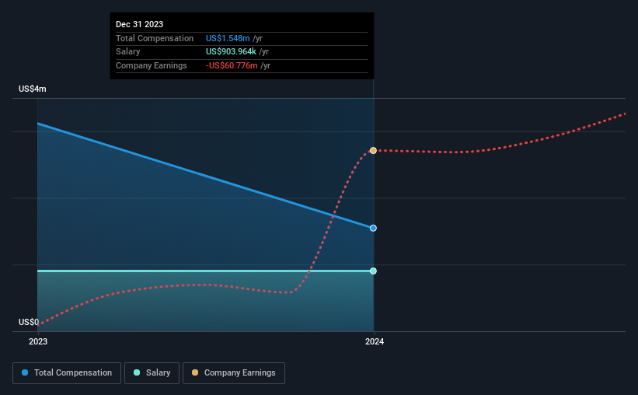Click the Company Earnings label in tooltip
Viewport: 638px width, 395px height.
click(x=152, y=65)
